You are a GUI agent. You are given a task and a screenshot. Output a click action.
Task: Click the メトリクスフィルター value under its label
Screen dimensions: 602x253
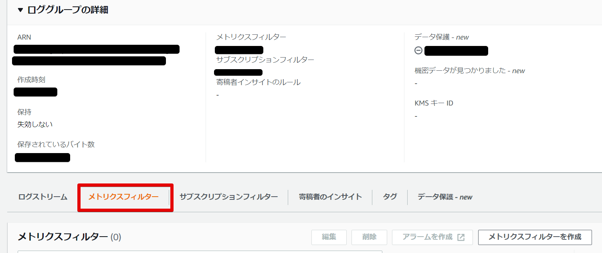(239, 50)
